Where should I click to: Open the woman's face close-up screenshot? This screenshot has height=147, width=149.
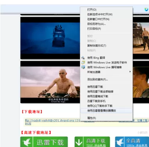(141, 82)
